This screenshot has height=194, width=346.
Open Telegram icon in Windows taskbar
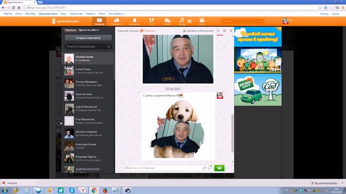pos(61,190)
